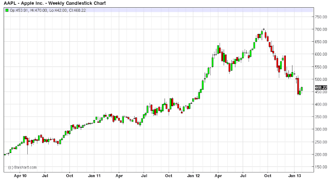Click the AAPL chart title text
The width and height of the screenshot is (329, 187).
click(x=55, y=3)
